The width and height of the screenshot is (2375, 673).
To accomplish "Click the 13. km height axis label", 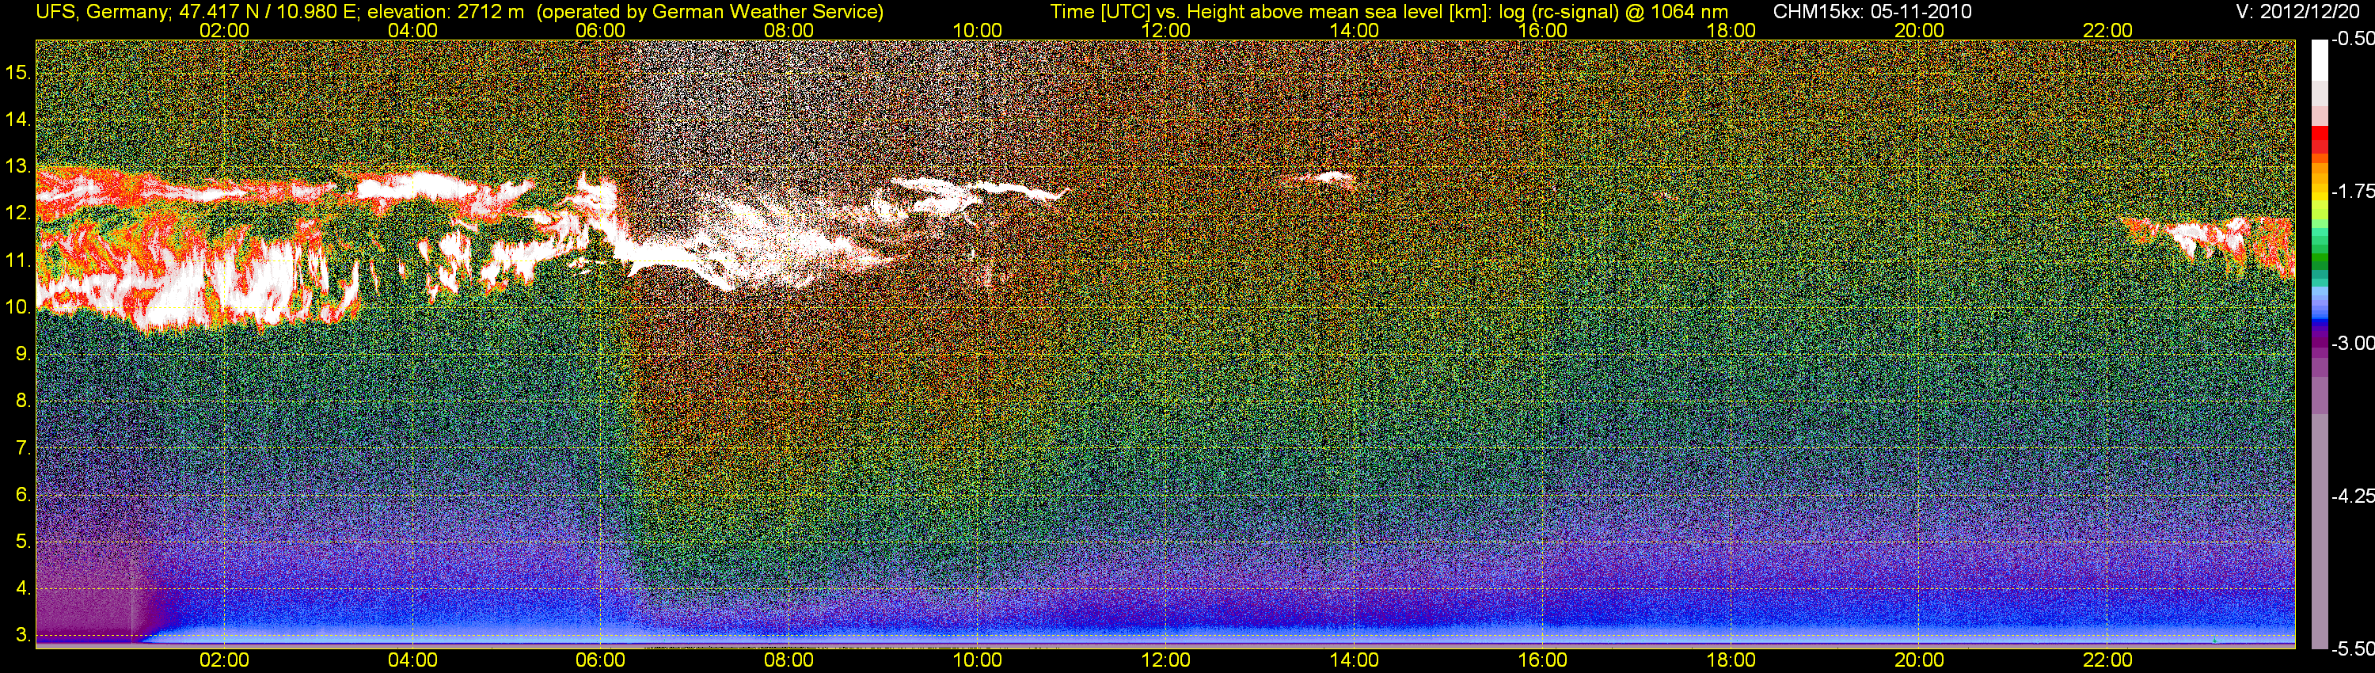I will click(18, 167).
